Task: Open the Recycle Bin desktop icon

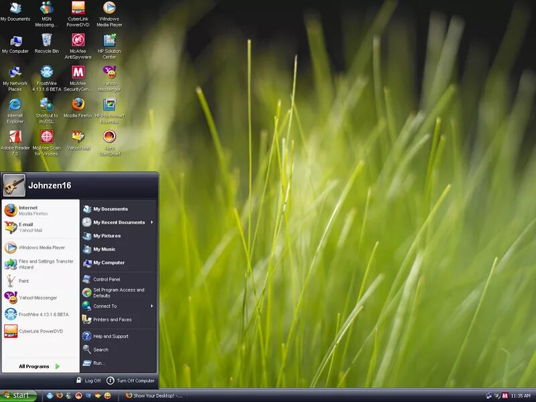Action: [46, 44]
